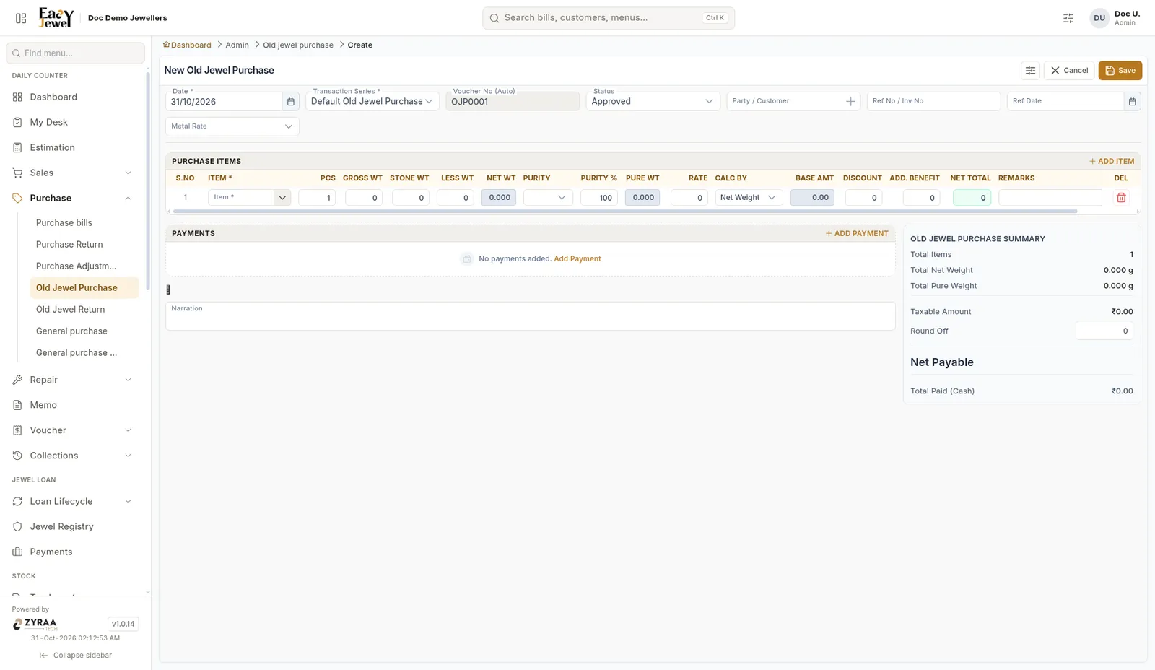Collapse the Purchase menu section
The height and width of the screenshot is (670, 1155).
coord(128,198)
